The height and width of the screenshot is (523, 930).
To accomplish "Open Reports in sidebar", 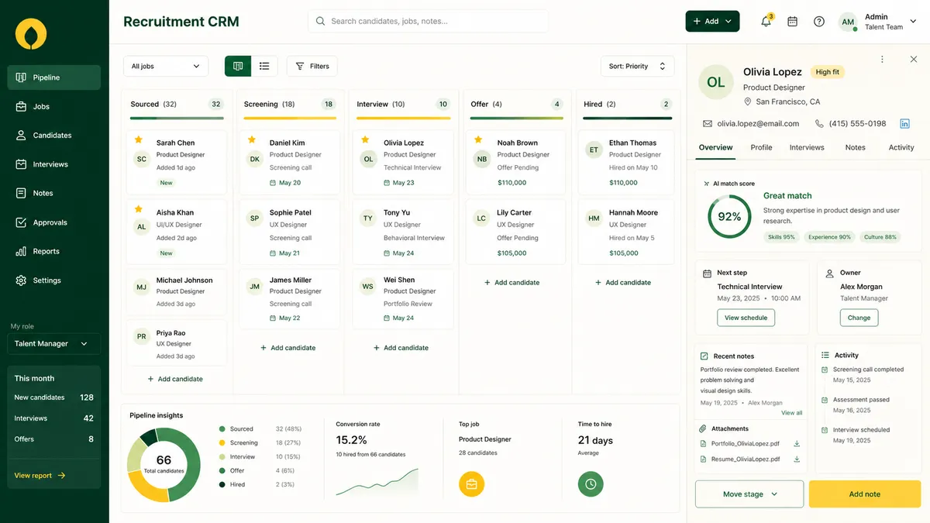I will click(54, 251).
